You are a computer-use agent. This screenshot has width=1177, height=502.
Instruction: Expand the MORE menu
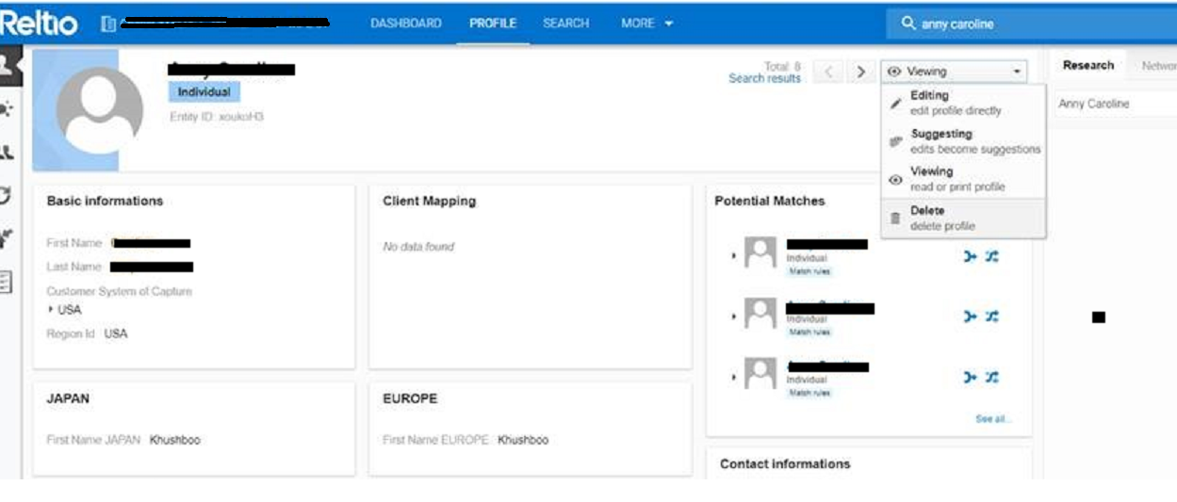coord(646,24)
